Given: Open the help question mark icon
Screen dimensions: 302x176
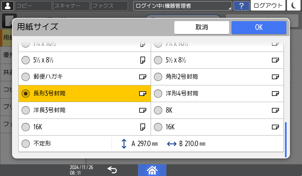Looking at the screenshot, I should click(x=242, y=6).
